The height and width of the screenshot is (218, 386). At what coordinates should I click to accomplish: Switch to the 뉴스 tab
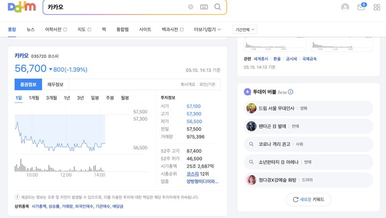pos(31,29)
